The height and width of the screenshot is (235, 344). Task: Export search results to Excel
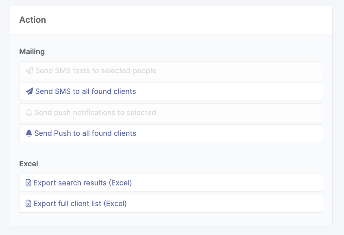click(83, 183)
